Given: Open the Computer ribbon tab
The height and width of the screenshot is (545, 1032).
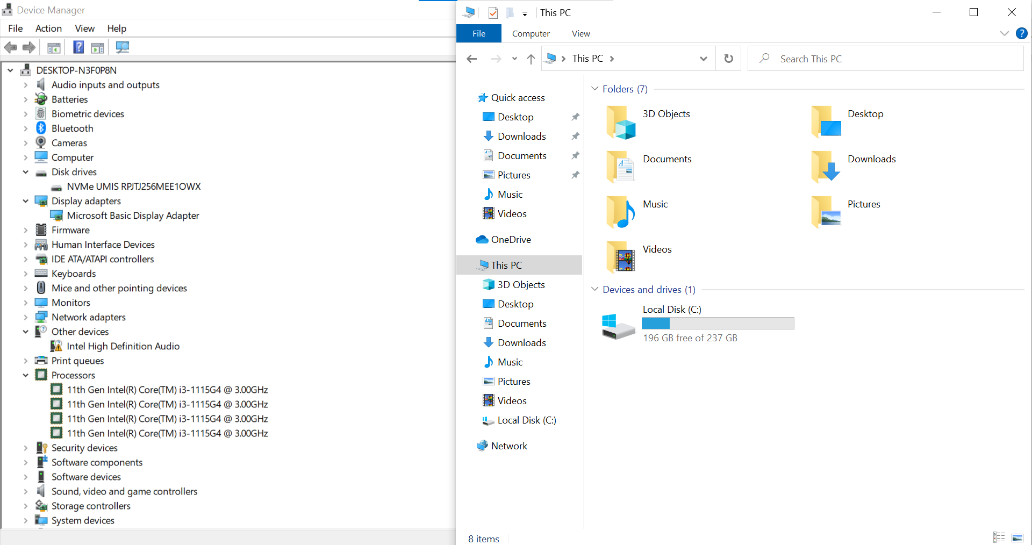Looking at the screenshot, I should click(531, 33).
